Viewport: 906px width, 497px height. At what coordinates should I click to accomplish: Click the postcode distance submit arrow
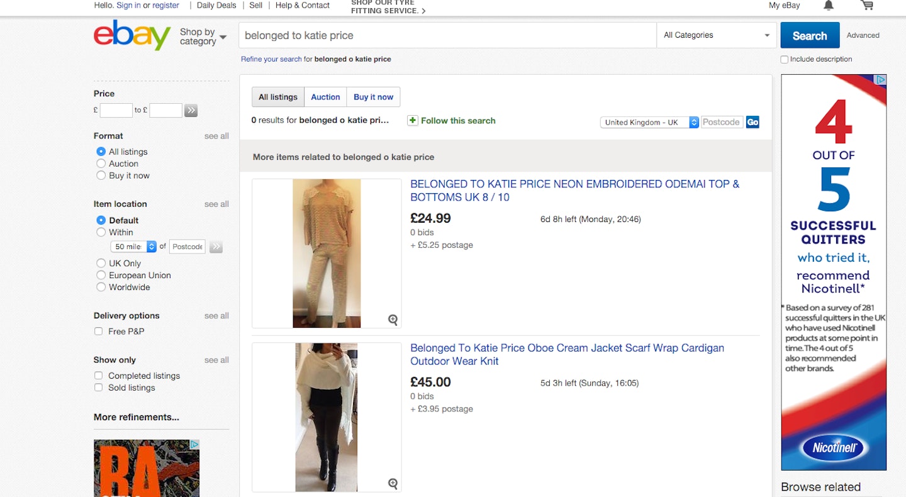(216, 247)
